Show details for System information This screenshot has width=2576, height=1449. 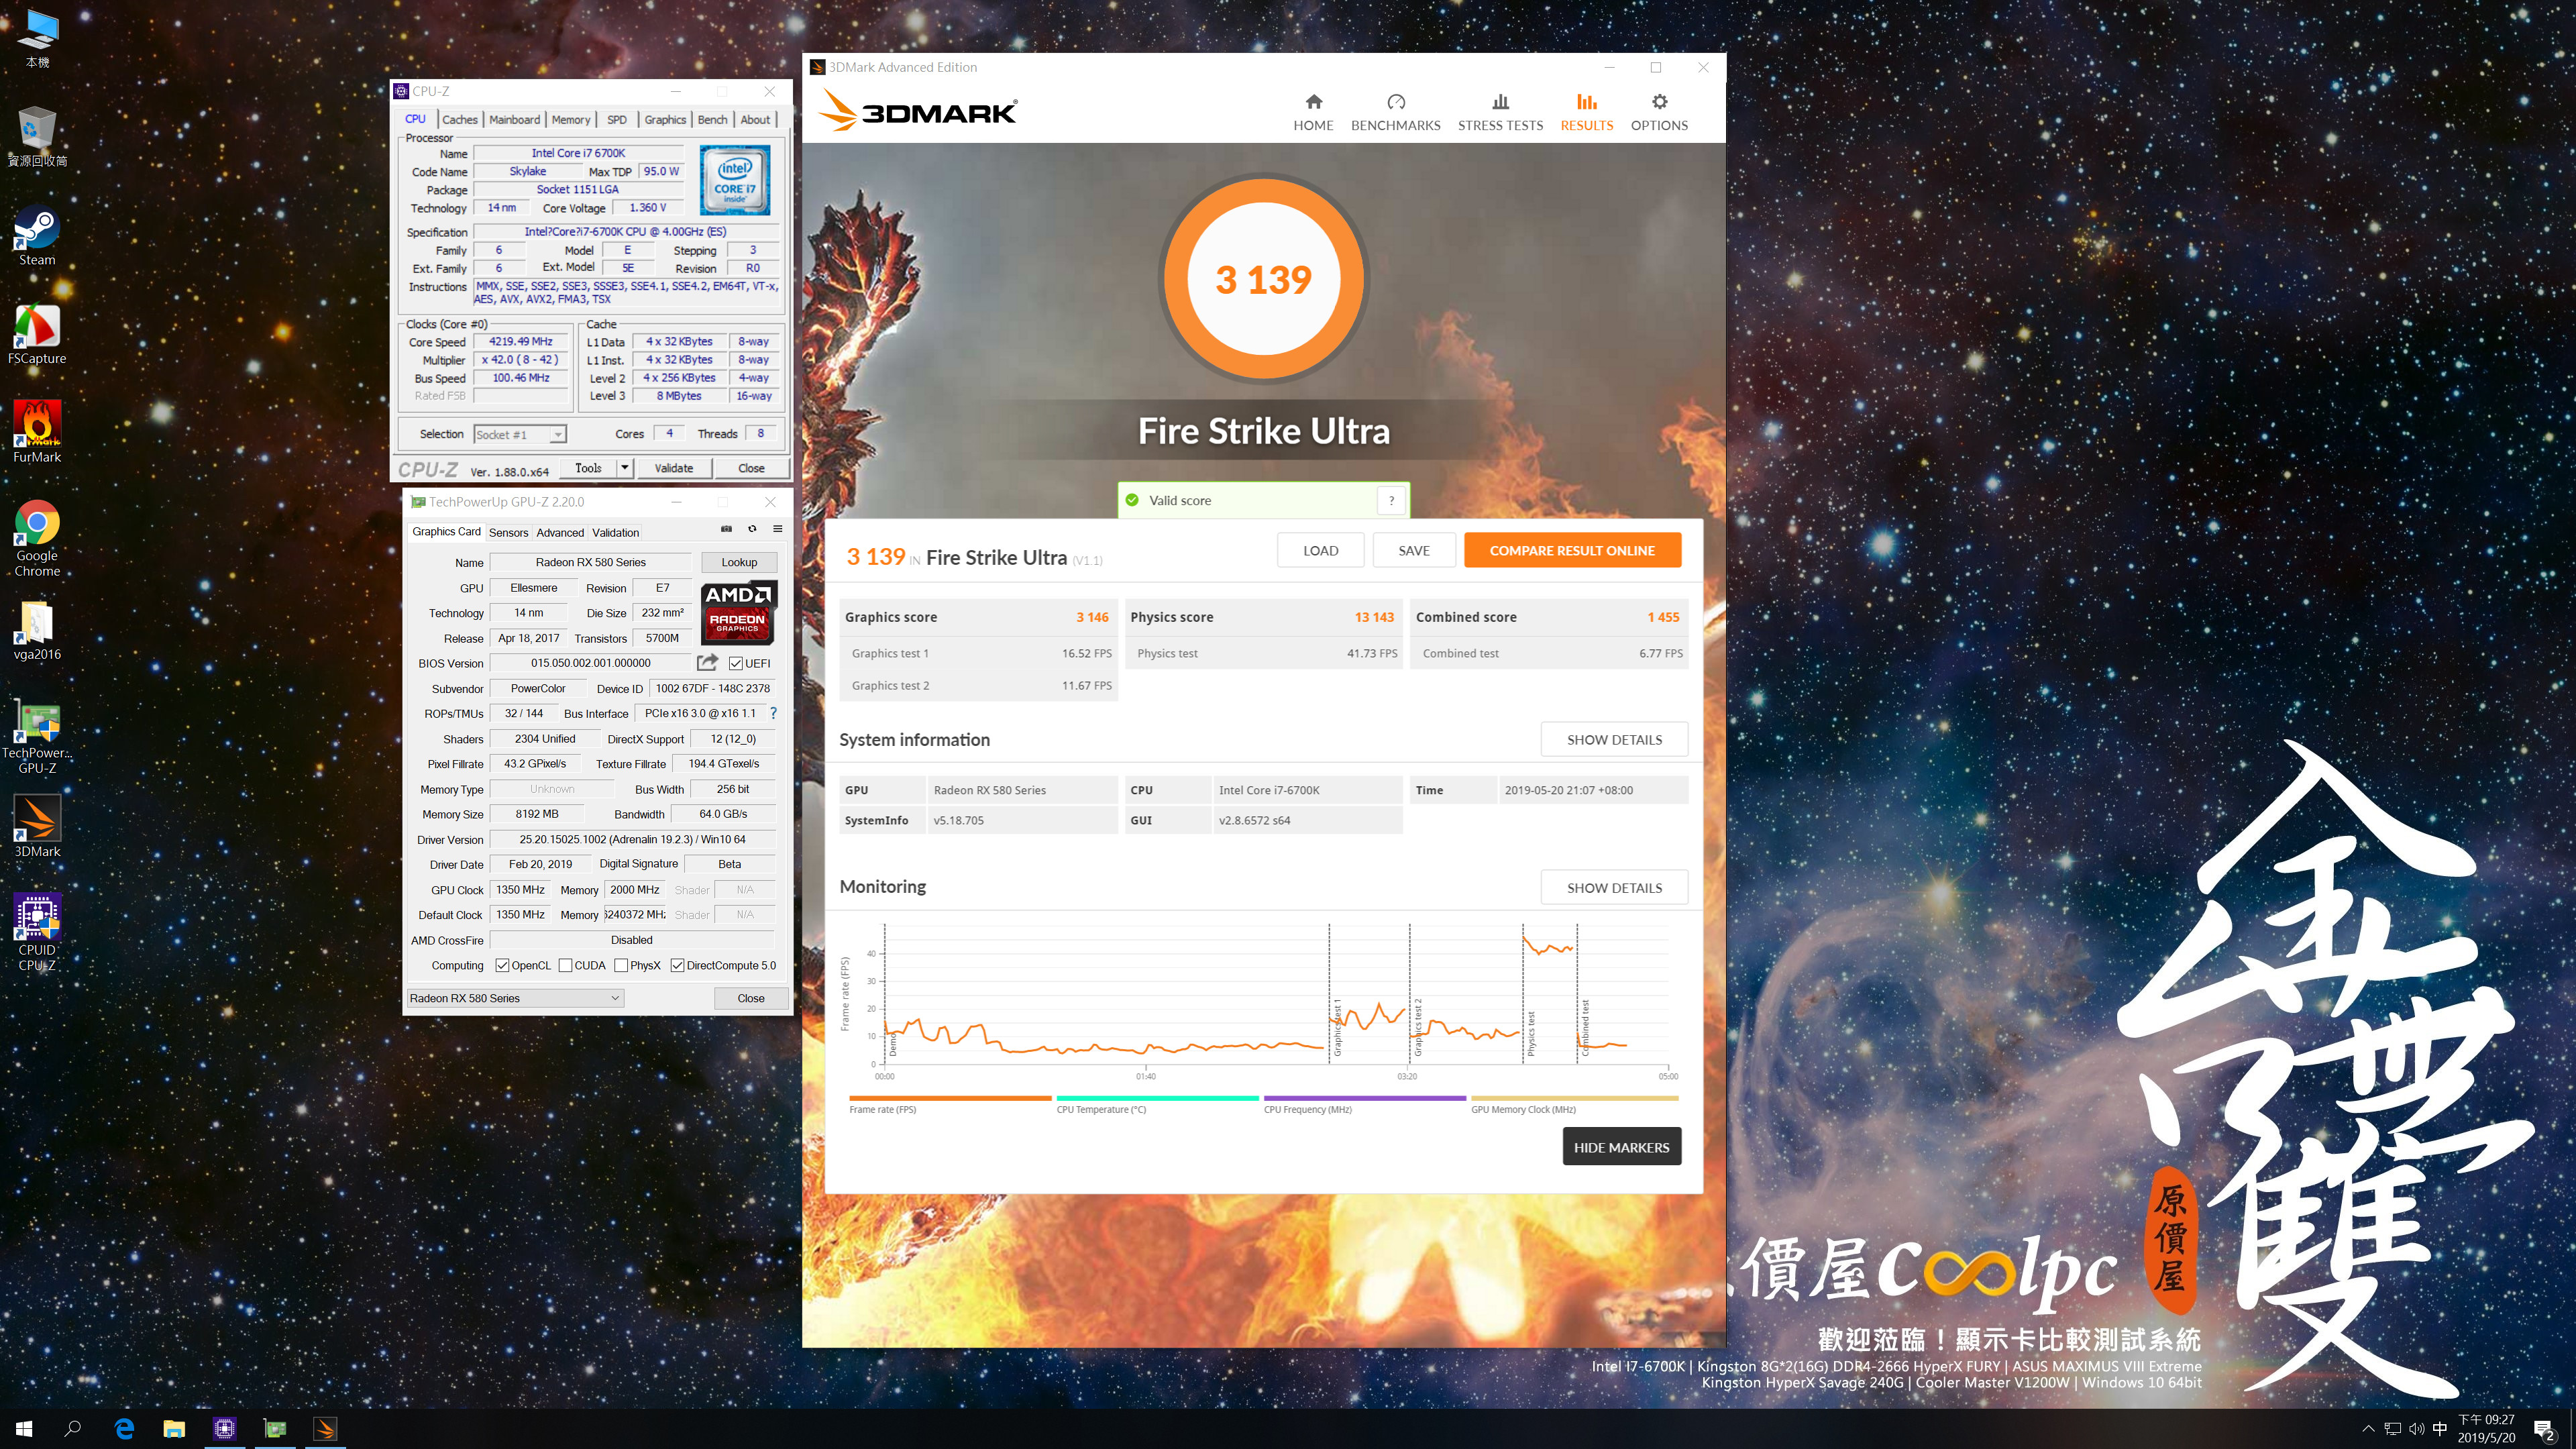pyautogui.click(x=1614, y=739)
